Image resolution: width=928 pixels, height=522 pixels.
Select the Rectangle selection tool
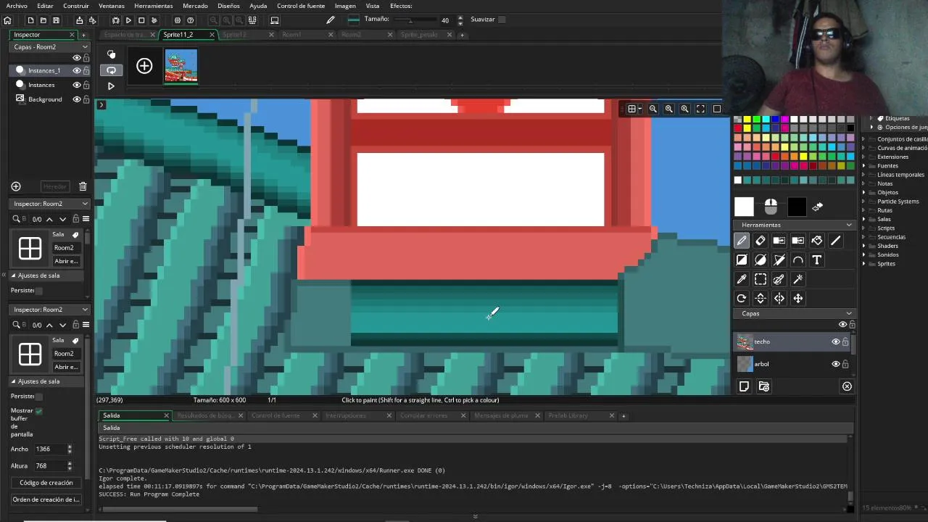pyautogui.click(x=761, y=279)
